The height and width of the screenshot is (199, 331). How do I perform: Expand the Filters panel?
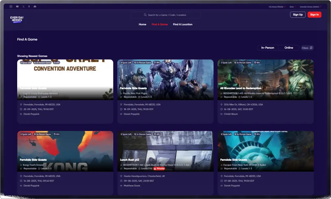click(x=307, y=48)
